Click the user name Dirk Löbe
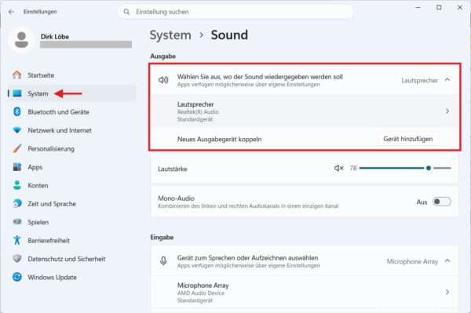The image size is (471, 313). coord(55,37)
